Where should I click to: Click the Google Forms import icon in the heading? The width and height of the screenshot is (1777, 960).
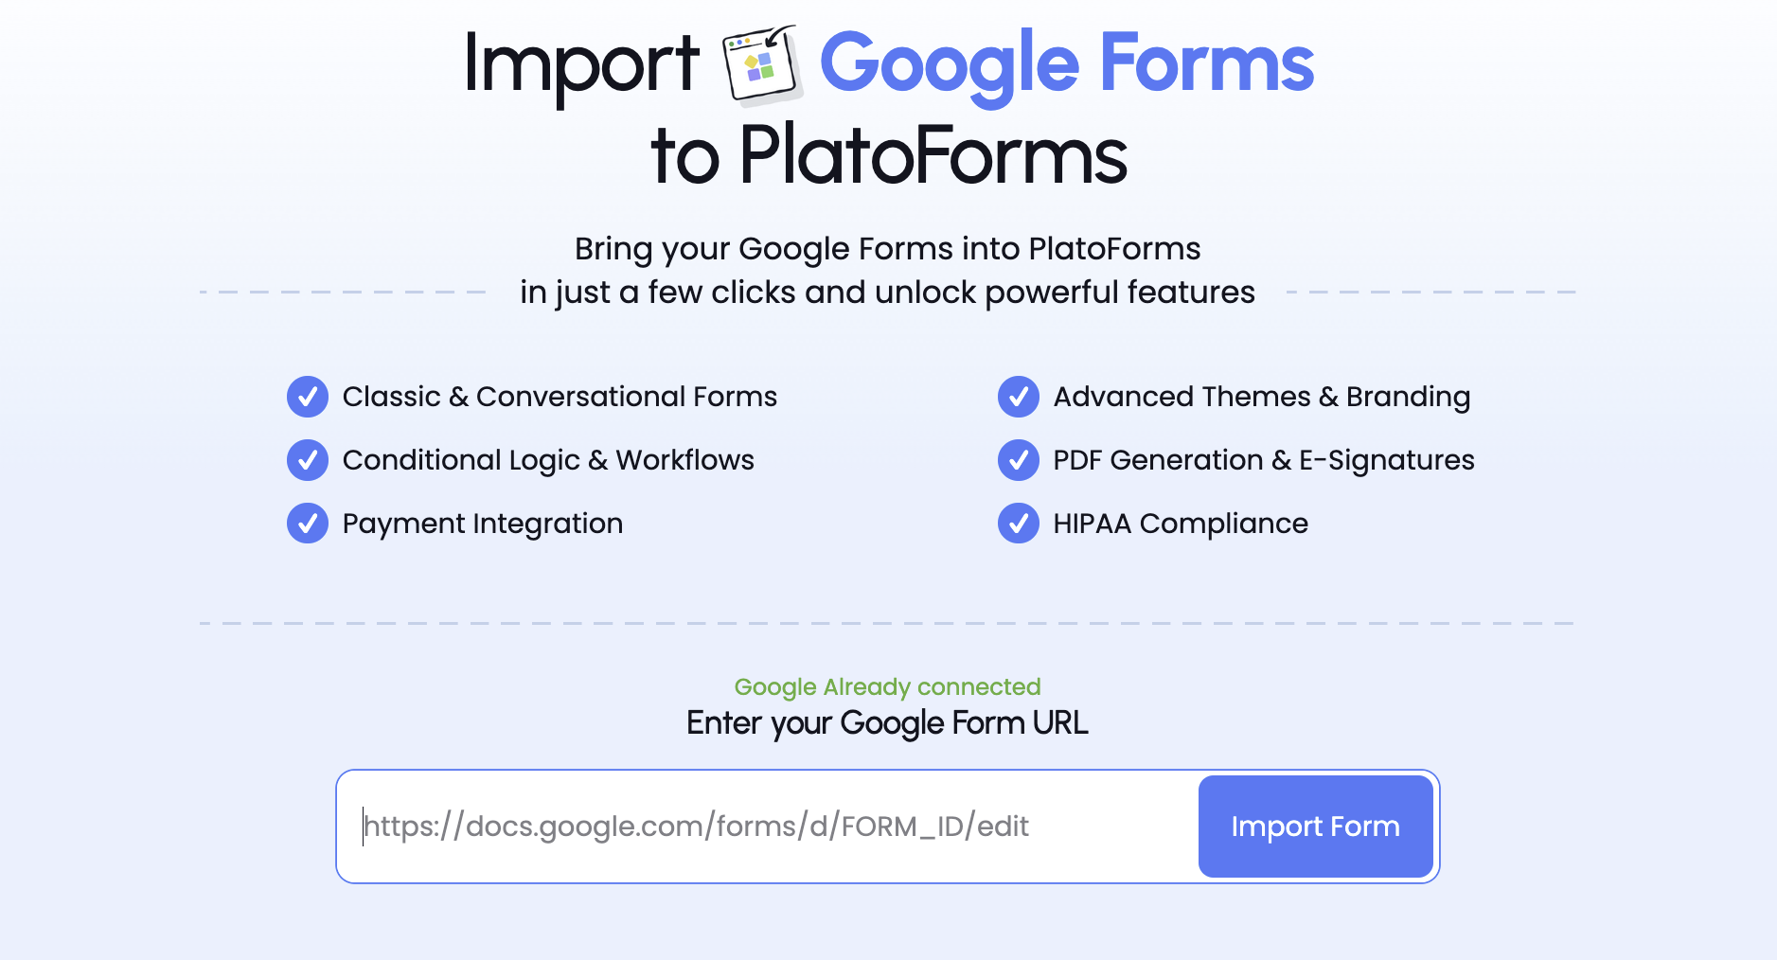[762, 64]
